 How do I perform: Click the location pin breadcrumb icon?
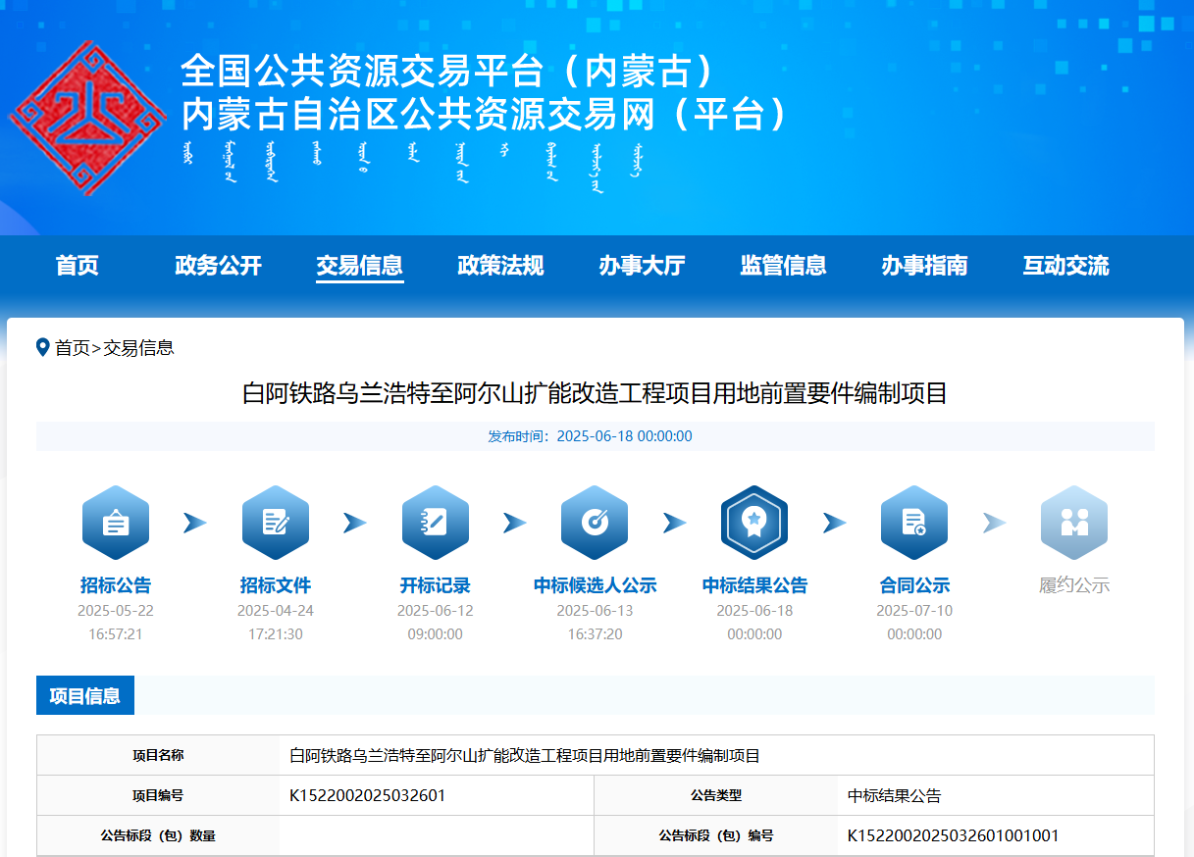click(x=43, y=347)
